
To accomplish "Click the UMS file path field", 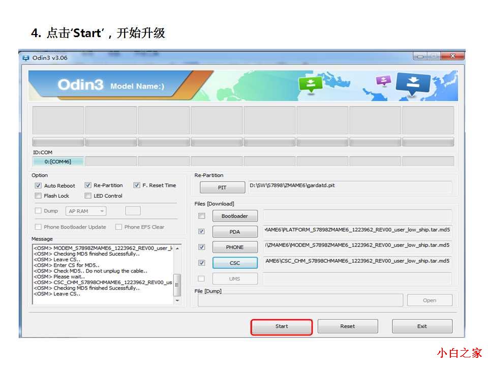I will [x=357, y=278].
